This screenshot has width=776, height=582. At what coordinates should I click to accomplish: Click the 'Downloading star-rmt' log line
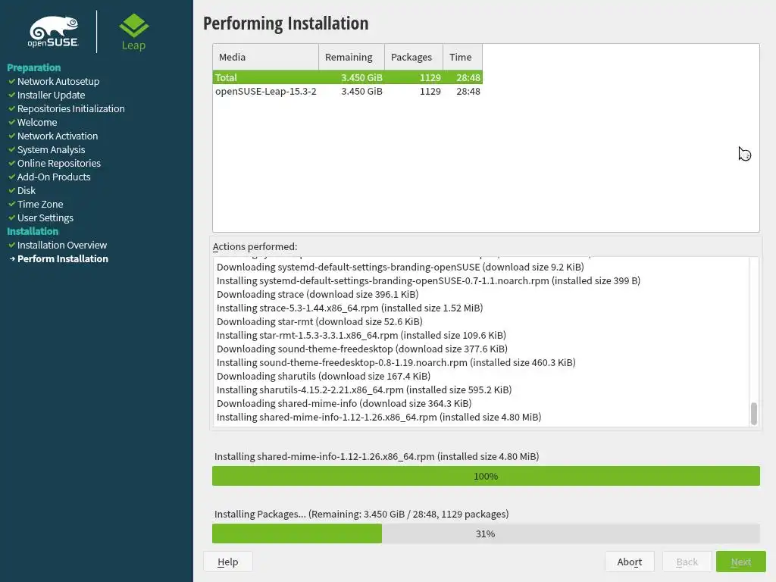[x=320, y=321]
